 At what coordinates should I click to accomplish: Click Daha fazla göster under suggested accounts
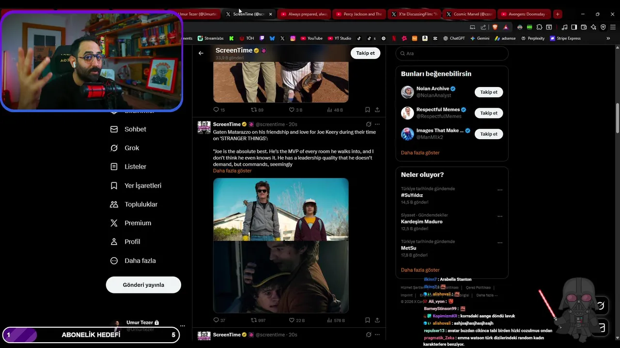(x=420, y=153)
